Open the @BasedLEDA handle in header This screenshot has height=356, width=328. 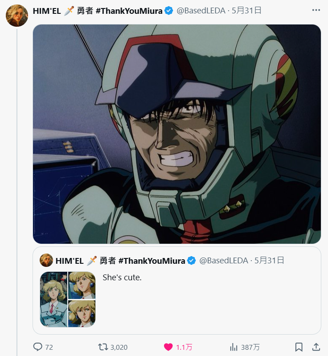(x=201, y=11)
